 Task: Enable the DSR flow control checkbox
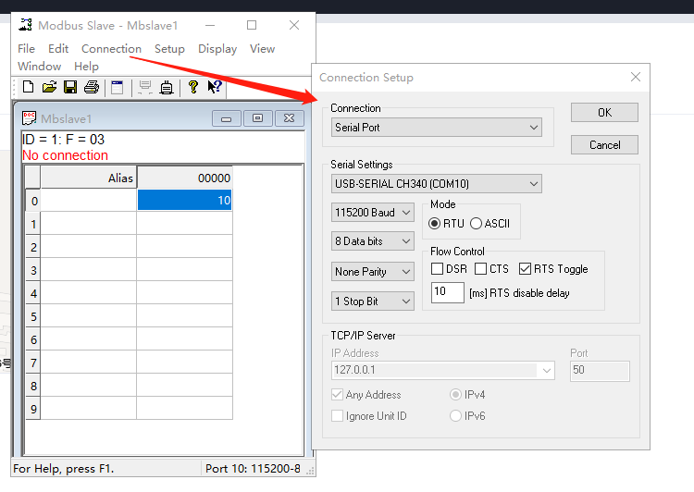(438, 269)
